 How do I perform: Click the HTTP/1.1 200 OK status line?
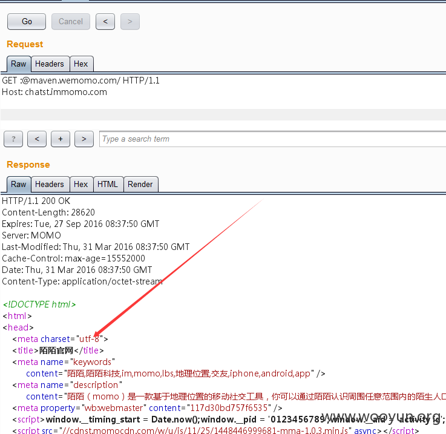(x=36, y=201)
